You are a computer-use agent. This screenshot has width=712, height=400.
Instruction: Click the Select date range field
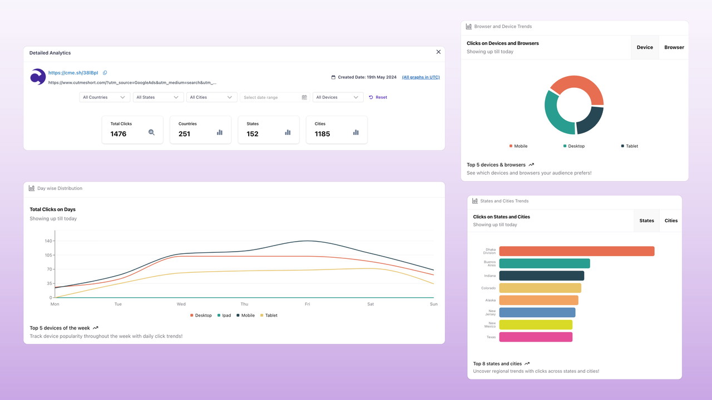(270, 97)
